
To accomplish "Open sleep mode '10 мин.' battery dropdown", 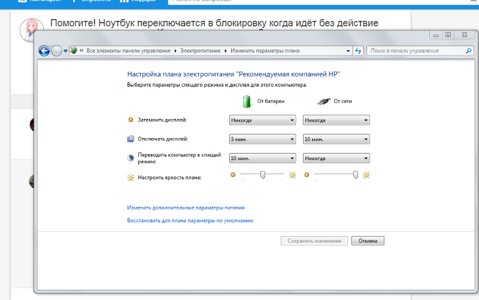I will point(262,158).
